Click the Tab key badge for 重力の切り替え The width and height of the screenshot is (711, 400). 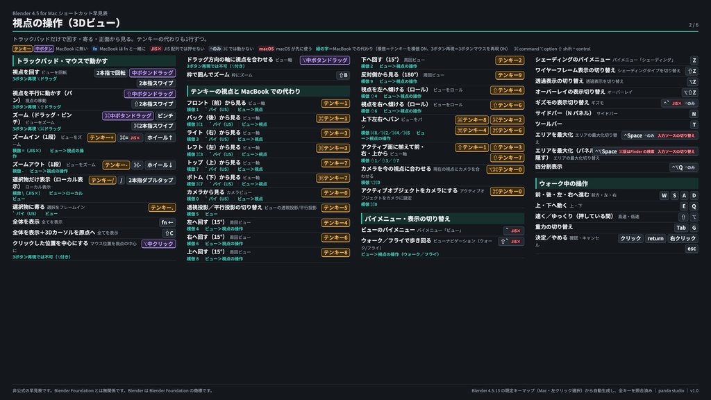pos(681,228)
